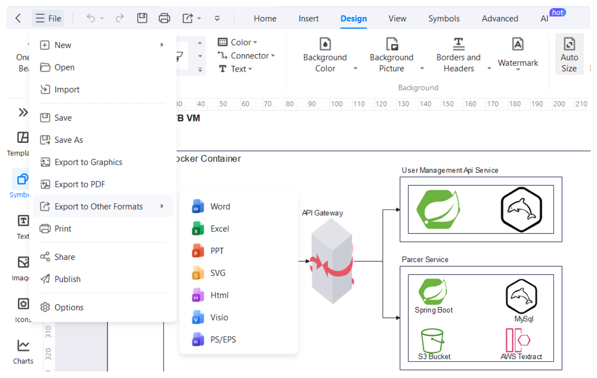Open the AI tab

(x=545, y=18)
